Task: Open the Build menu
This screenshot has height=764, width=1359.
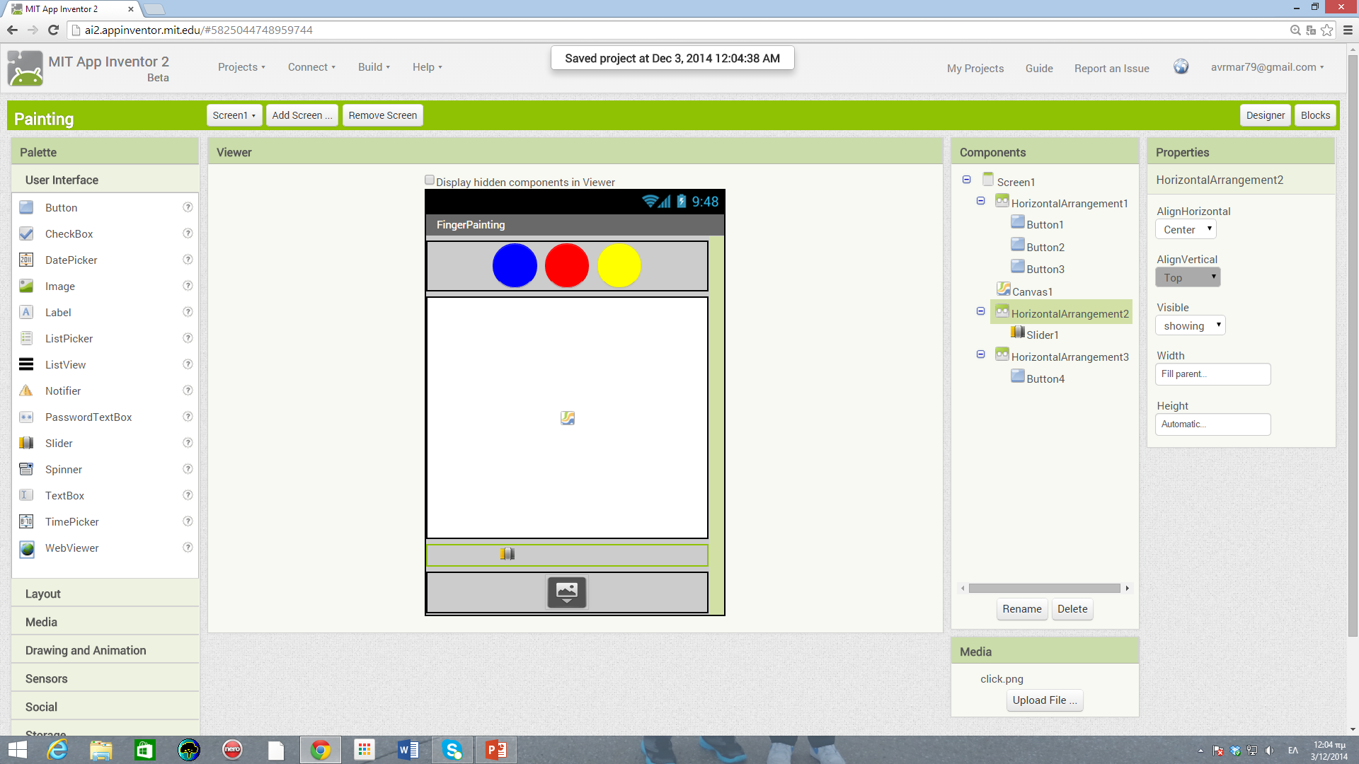Action: 374,67
